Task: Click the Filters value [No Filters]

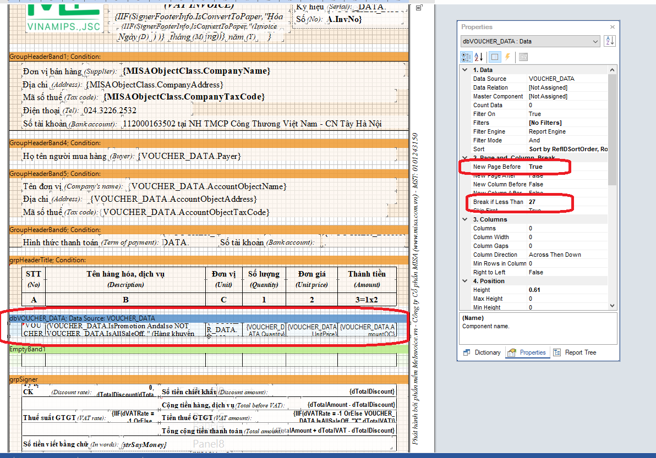Action: (x=545, y=123)
